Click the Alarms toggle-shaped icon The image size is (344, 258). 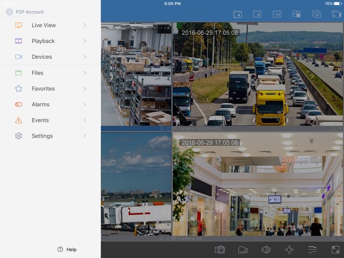tap(18, 104)
